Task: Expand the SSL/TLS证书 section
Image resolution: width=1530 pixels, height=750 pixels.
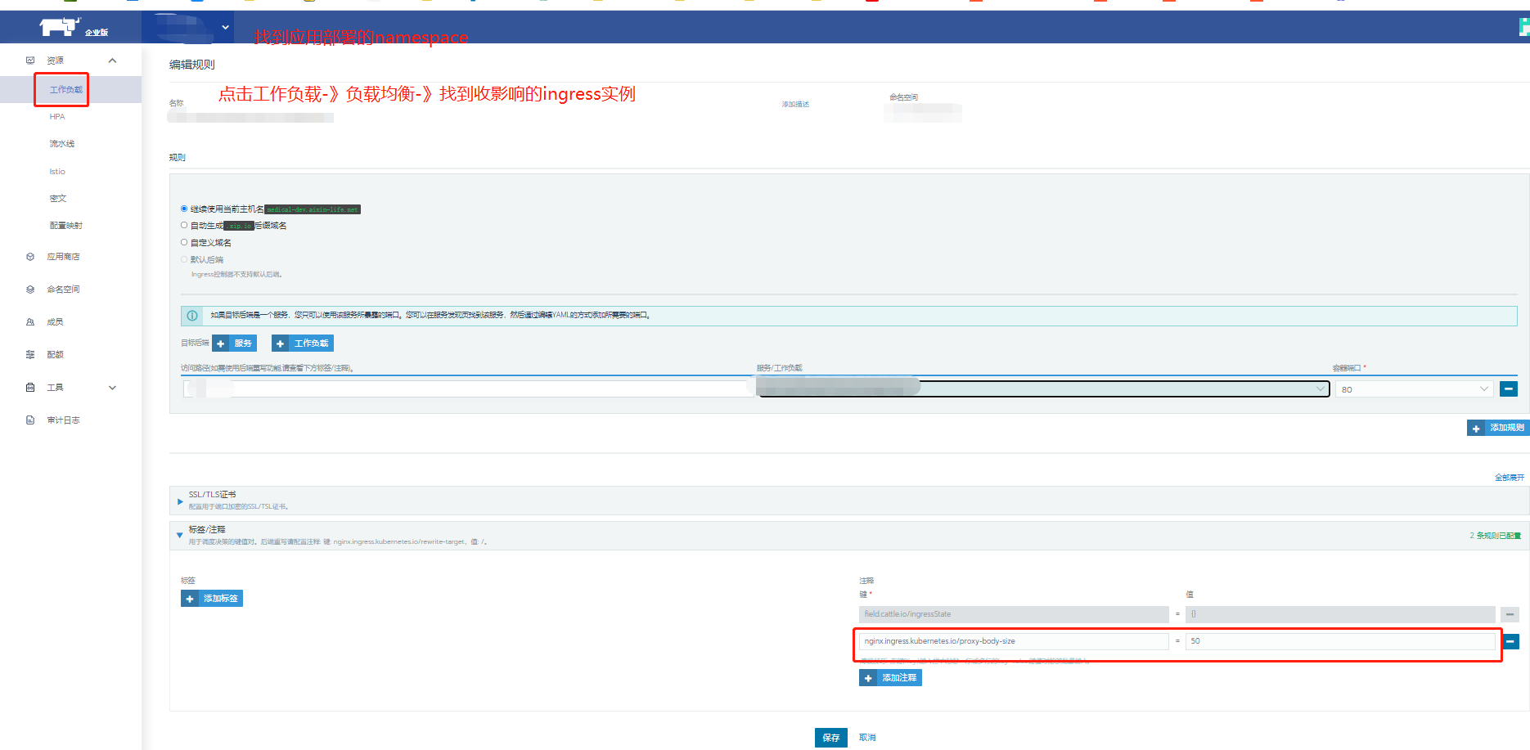Action: [x=180, y=501]
